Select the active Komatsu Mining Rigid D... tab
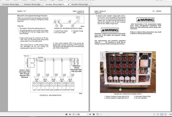Image resolution: width=172 pixels, height=117 pixels. tap(55, 4)
